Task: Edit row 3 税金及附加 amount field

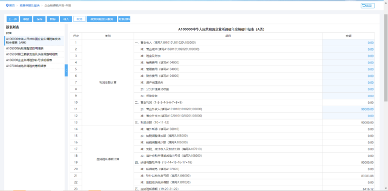Action: point(348,56)
